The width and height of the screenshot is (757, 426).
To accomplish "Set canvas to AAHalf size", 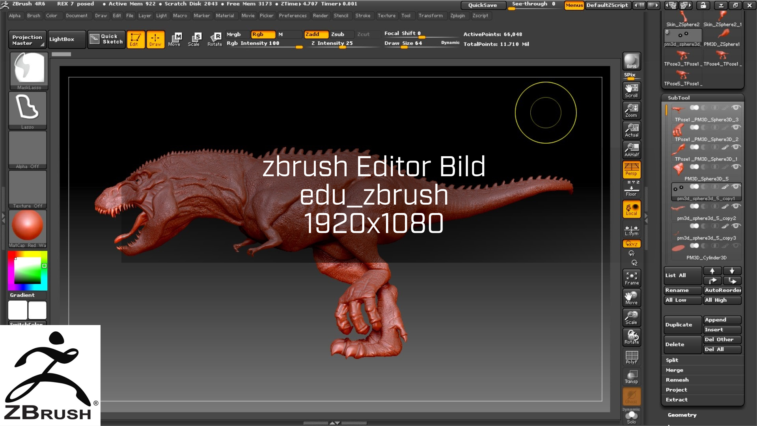I will pyautogui.click(x=631, y=150).
